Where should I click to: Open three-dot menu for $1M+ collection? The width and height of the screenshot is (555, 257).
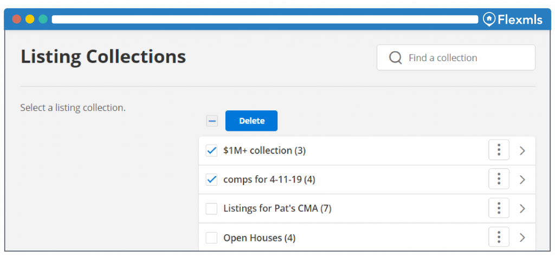[x=499, y=150]
